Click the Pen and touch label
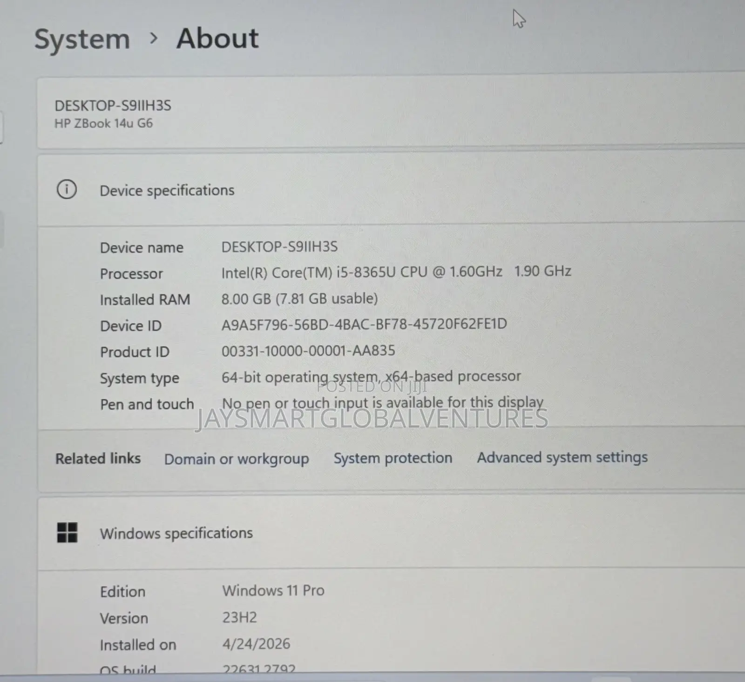The width and height of the screenshot is (745, 682). point(147,404)
